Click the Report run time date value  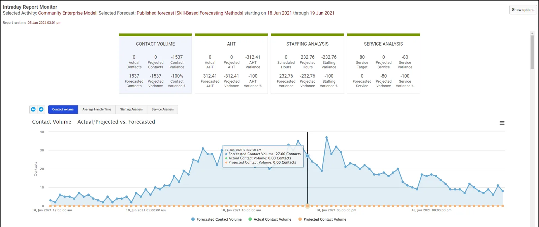click(44, 23)
